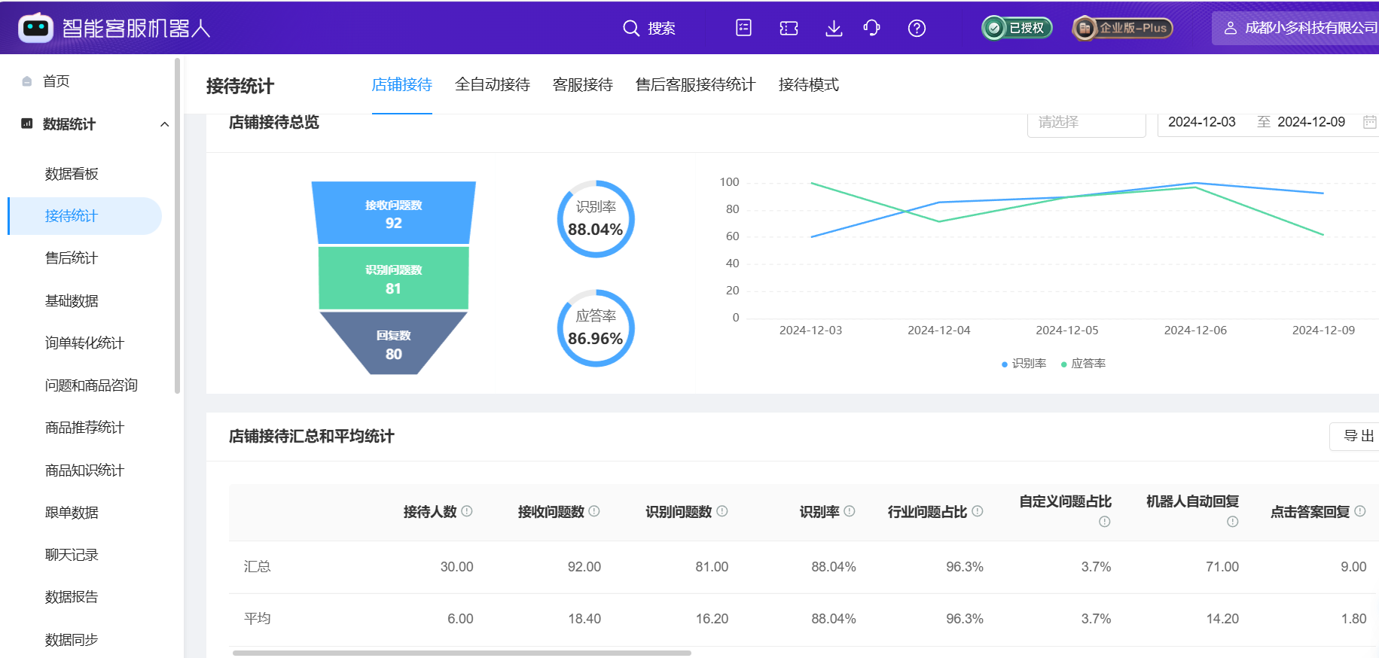Image resolution: width=1379 pixels, height=658 pixels.
Task: Click info icon next to 点击答案回复
Action: point(1360,511)
